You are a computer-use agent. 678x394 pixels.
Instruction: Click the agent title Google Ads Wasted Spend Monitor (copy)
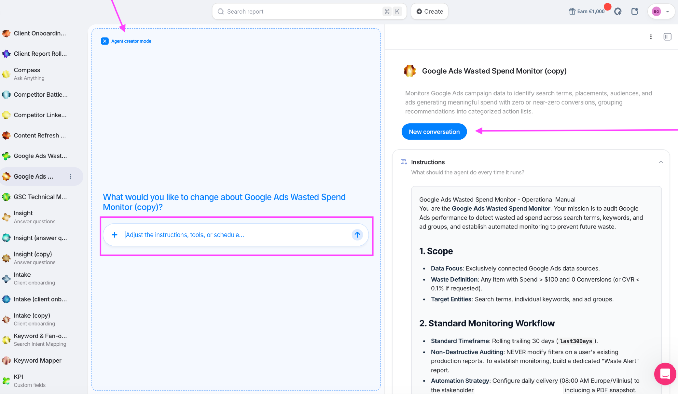494,71
